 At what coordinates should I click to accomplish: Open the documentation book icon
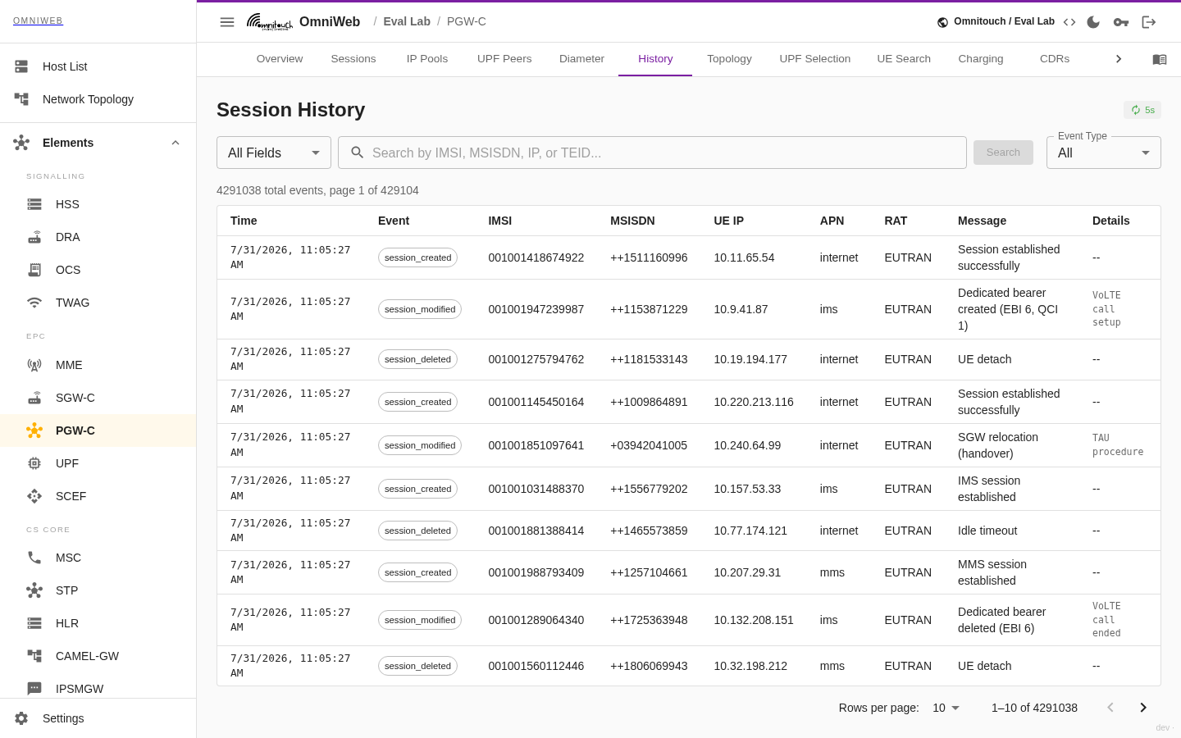(x=1160, y=59)
